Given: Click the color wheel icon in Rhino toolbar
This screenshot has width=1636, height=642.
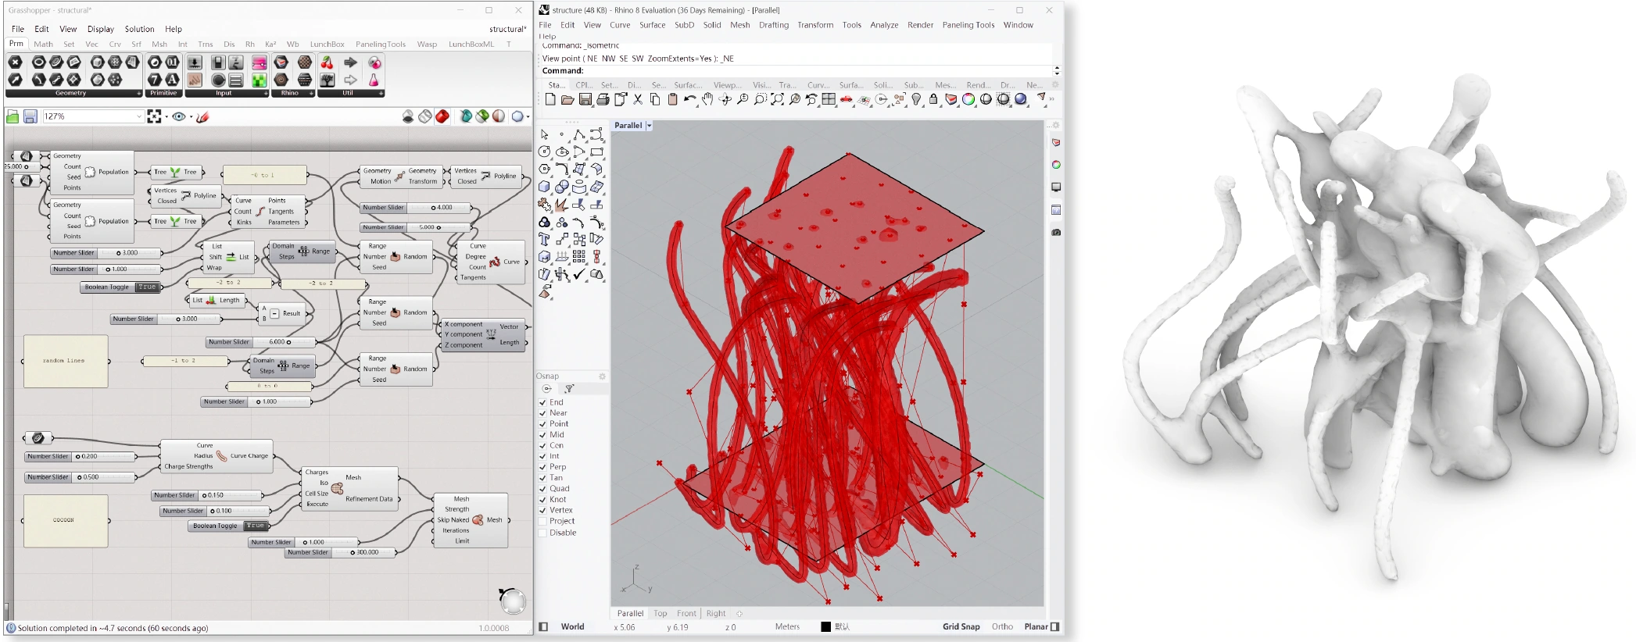Looking at the screenshot, I should click(x=968, y=99).
